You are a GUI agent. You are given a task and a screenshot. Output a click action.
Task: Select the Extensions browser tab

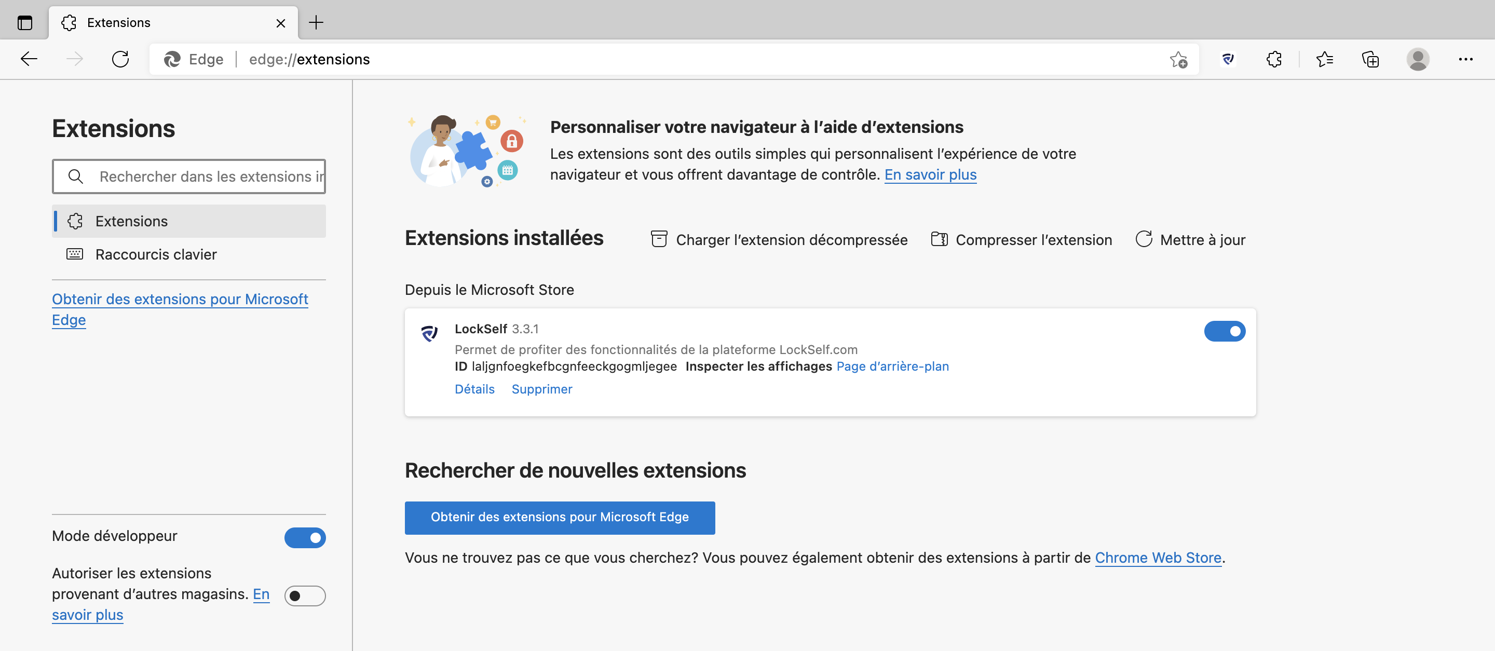pyautogui.click(x=173, y=23)
